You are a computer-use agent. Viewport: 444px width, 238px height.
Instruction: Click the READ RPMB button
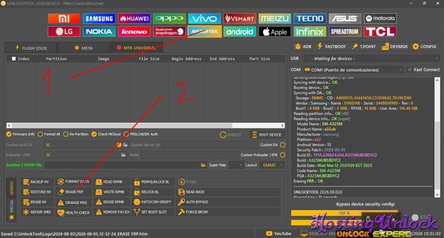(x=112, y=182)
